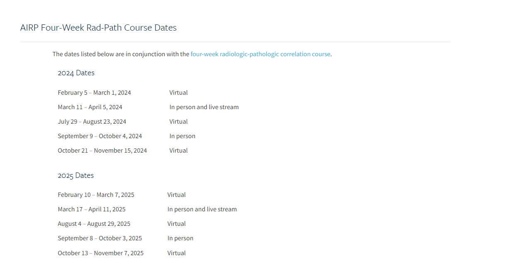This screenshot has height=268, width=516.
Task: Click the AIRP Four-Week Rad-Path Course Dates heading
Action: (98, 28)
